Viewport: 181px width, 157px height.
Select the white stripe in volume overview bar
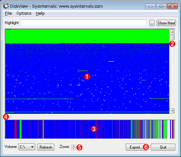[x=168, y=129]
